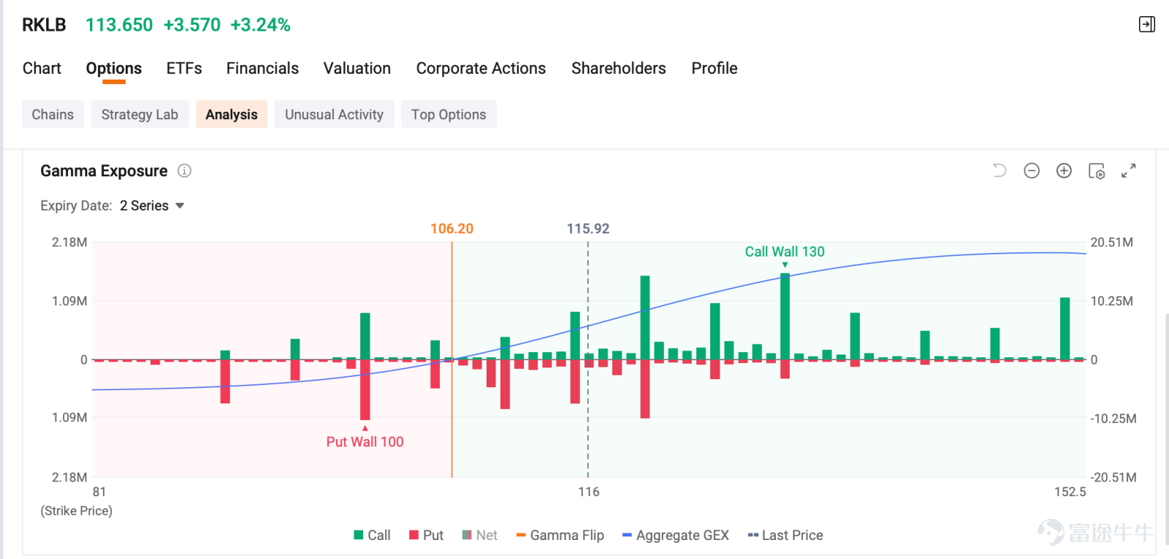The height and width of the screenshot is (559, 1169).
Task: Go to the Strategy Lab section
Action: [x=140, y=115]
